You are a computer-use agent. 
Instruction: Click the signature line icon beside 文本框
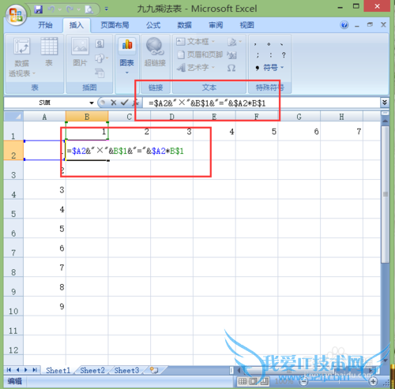coord(232,42)
